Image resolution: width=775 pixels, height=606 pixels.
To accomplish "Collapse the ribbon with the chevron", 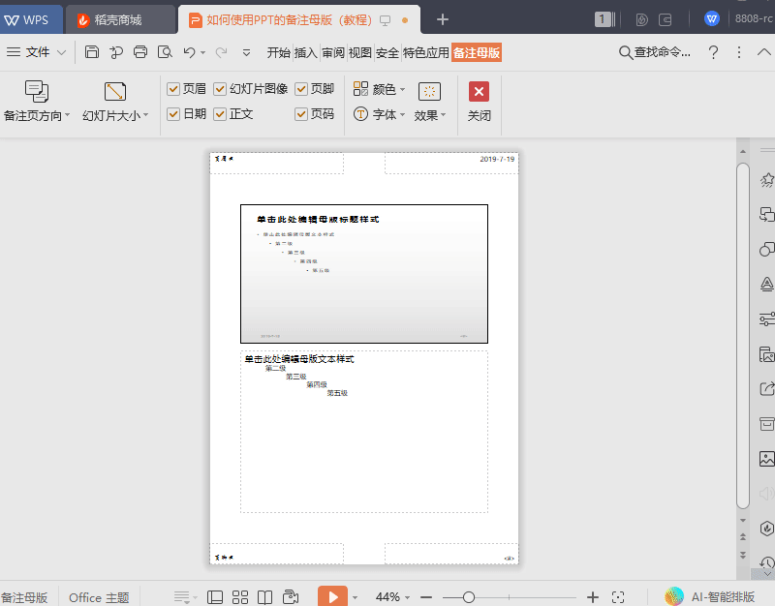I will (764, 52).
